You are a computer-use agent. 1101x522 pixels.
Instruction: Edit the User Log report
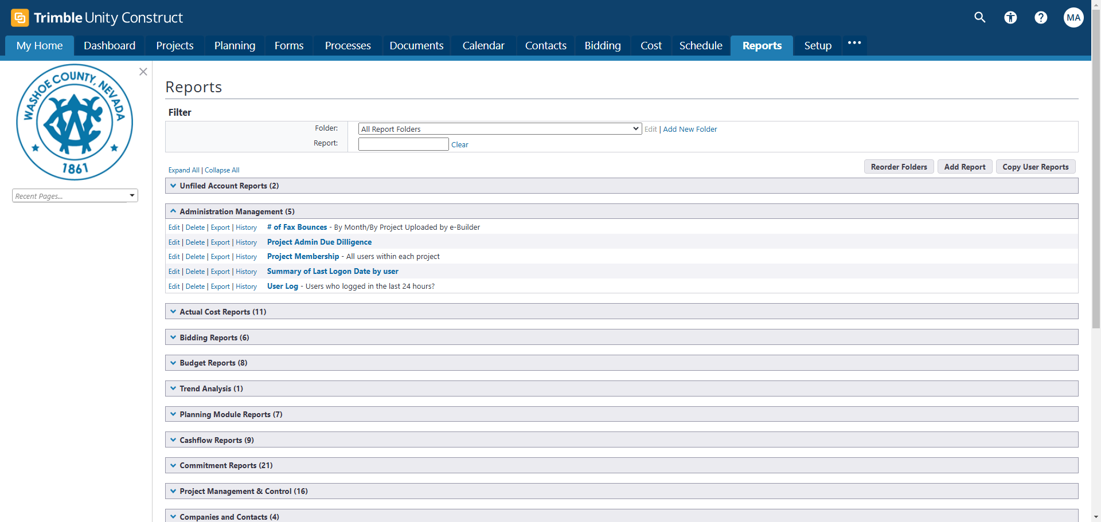pyautogui.click(x=174, y=286)
